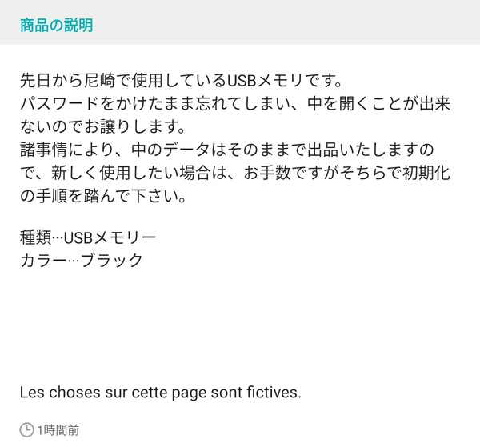
Task: Select the 商品の説明 section header
Action: (57, 26)
